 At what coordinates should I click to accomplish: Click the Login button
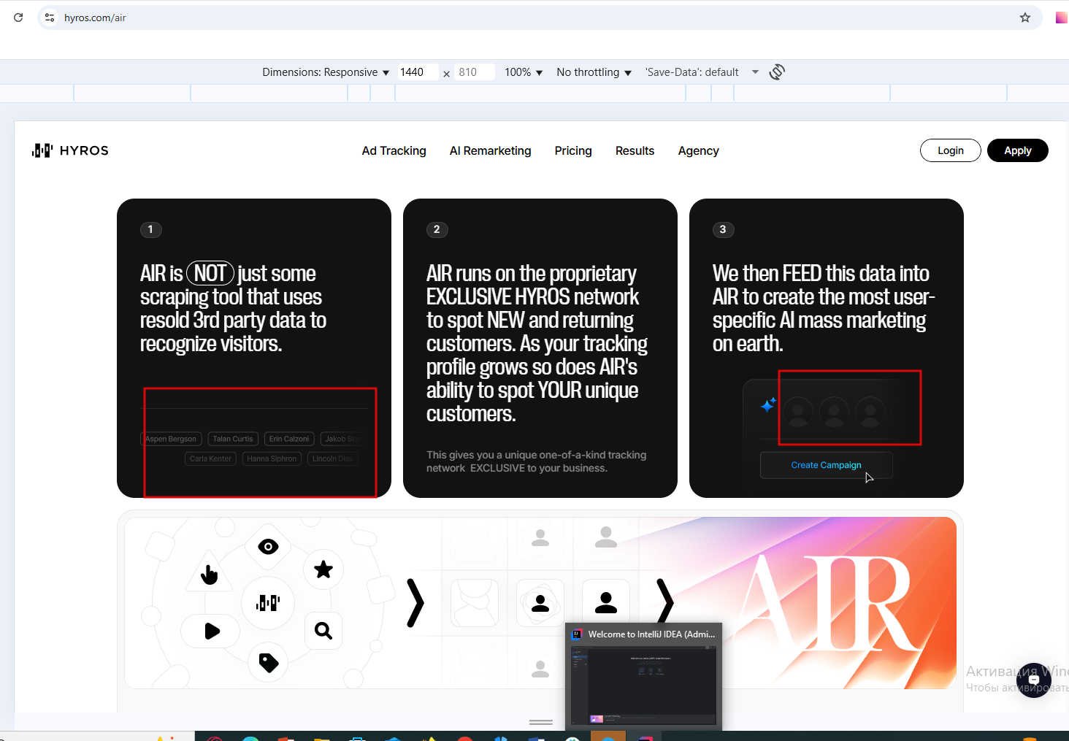pos(951,150)
